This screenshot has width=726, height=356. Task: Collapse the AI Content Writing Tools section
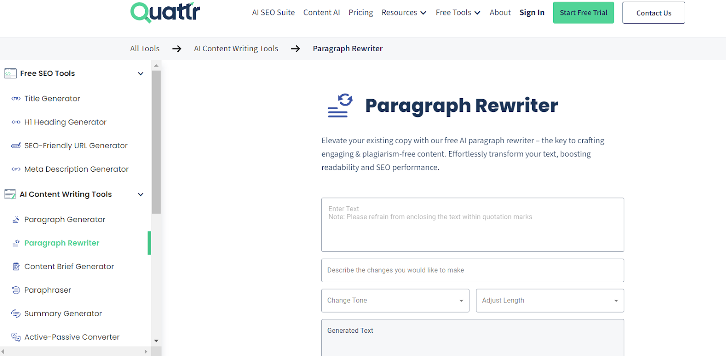tap(141, 194)
